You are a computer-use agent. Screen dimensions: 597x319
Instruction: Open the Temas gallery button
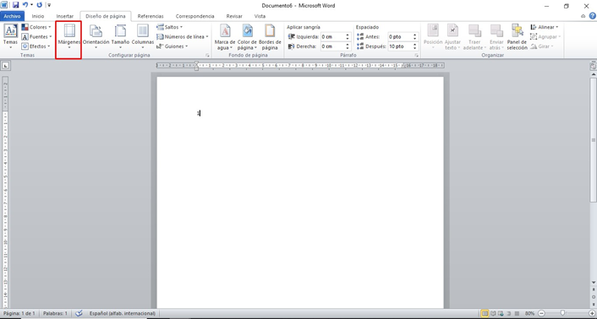pyautogui.click(x=10, y=36)
